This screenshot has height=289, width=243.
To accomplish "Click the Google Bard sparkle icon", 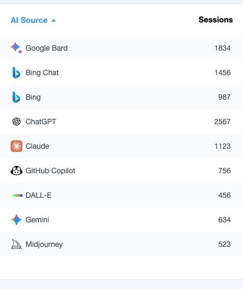I will coord(17,48).
